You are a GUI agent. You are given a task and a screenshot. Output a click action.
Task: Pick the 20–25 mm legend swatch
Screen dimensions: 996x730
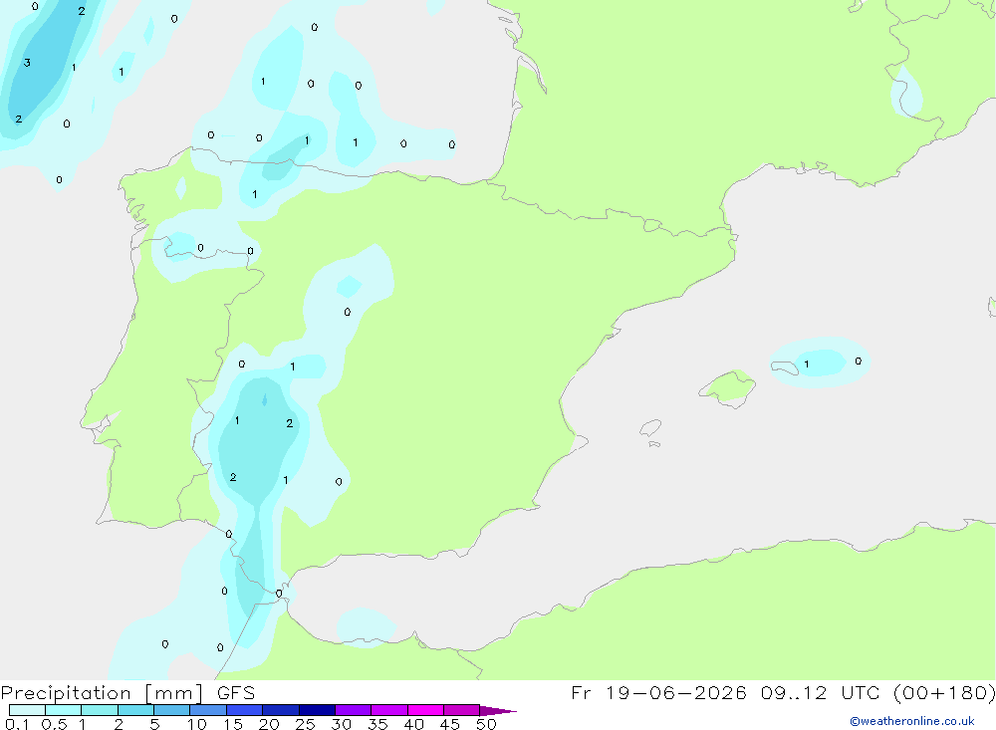[x=280, y=710]
